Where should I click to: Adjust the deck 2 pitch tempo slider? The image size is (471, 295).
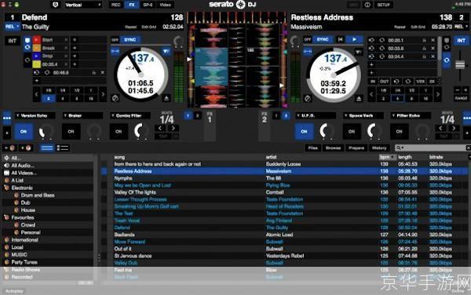coord(460,64)
